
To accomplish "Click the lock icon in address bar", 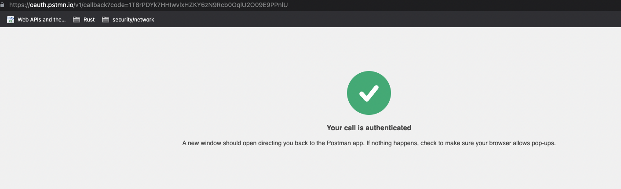I will [x=2, y=5].
